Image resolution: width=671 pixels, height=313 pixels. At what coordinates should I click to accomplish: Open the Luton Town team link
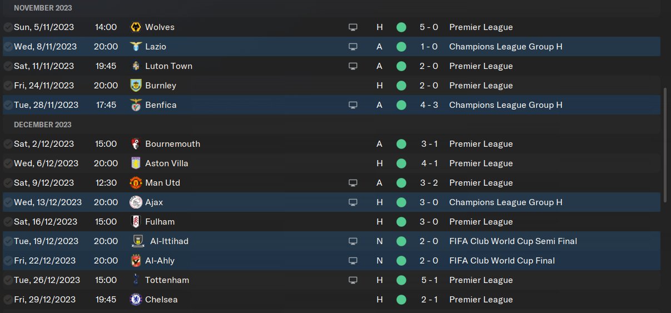pos(168,66)
